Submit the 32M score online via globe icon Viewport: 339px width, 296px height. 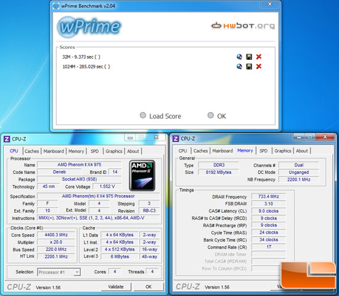[x=239, y=57]
